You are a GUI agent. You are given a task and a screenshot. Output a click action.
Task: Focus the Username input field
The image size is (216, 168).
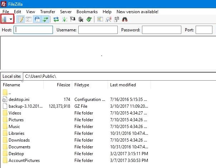(x=98, y=30)
